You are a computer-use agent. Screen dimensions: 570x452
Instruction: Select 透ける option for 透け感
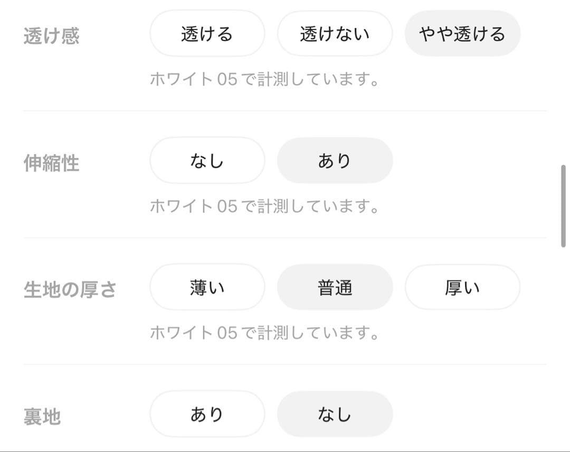tap(207, 34)
